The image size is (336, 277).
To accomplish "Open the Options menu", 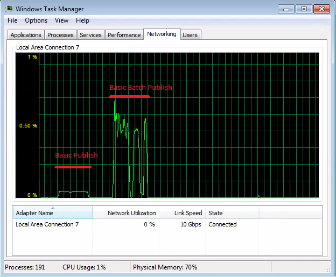I will (36, 20).
